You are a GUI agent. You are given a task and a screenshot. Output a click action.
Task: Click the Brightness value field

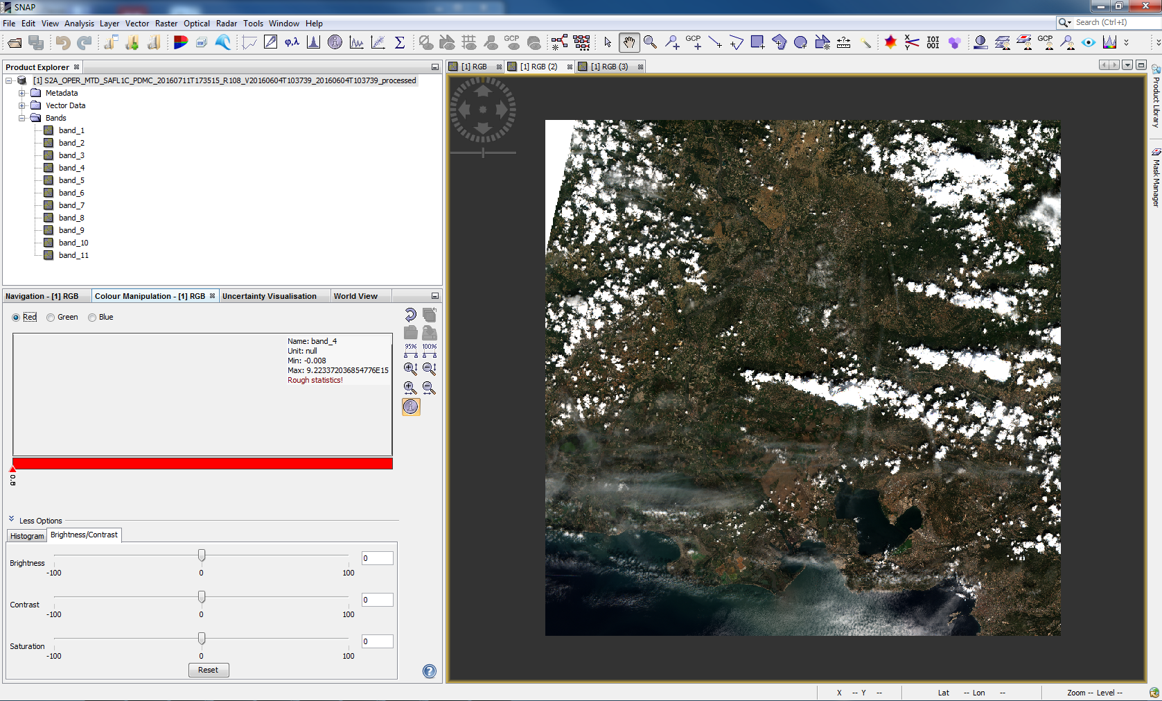[x=378, y=558]
